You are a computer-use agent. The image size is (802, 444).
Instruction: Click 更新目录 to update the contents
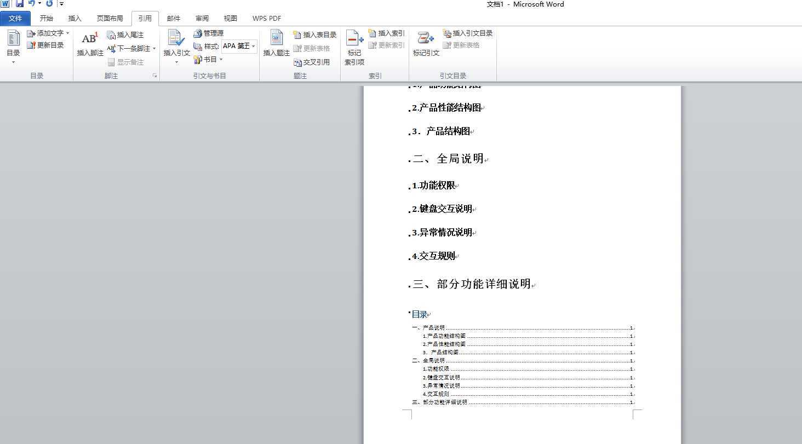(45, 45)
